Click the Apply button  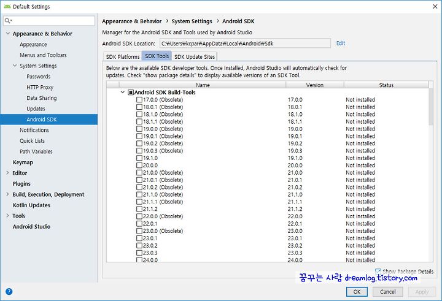[x=422, y=292]
